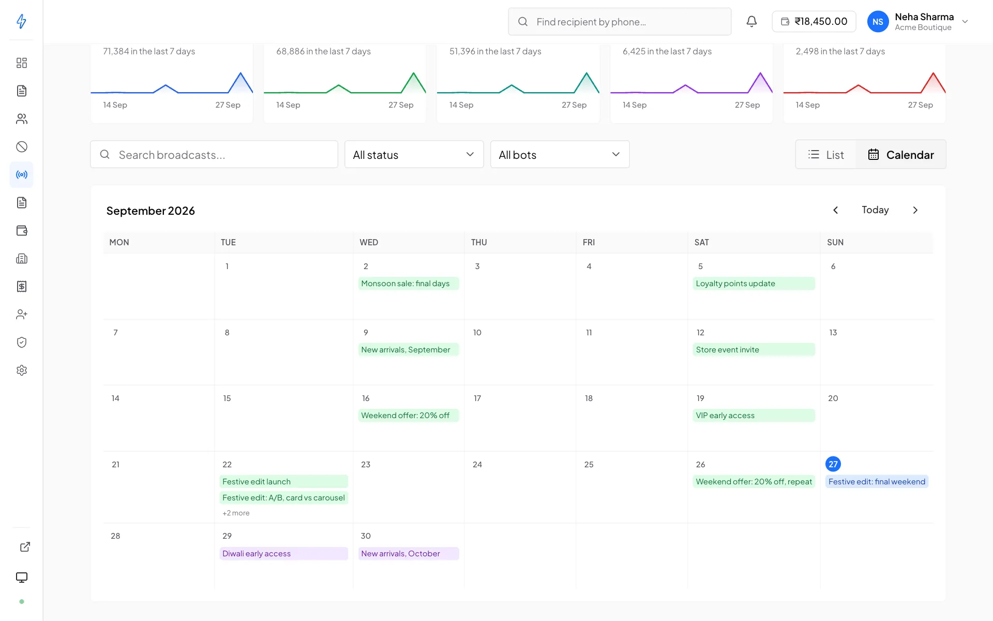
Task: Open the first document icon below the dashboard icon
Action: [x=22, y=91]
